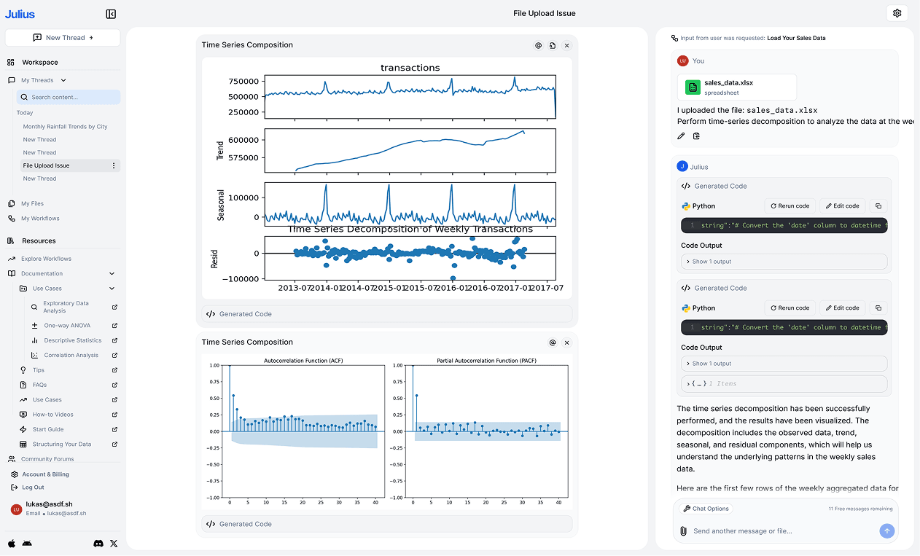Click the Julius logo

[x=20, y=14]
